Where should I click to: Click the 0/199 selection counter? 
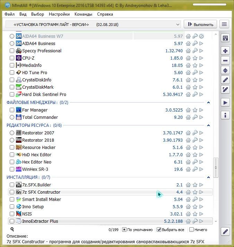pyautogui.click(x=113, y=230)
